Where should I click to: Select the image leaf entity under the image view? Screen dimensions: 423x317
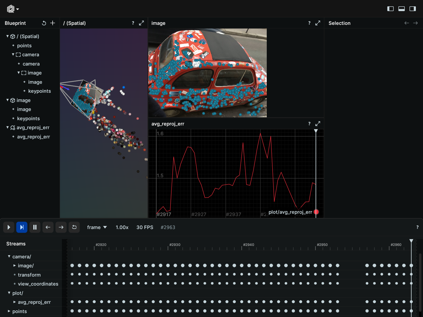pos(24,109)
